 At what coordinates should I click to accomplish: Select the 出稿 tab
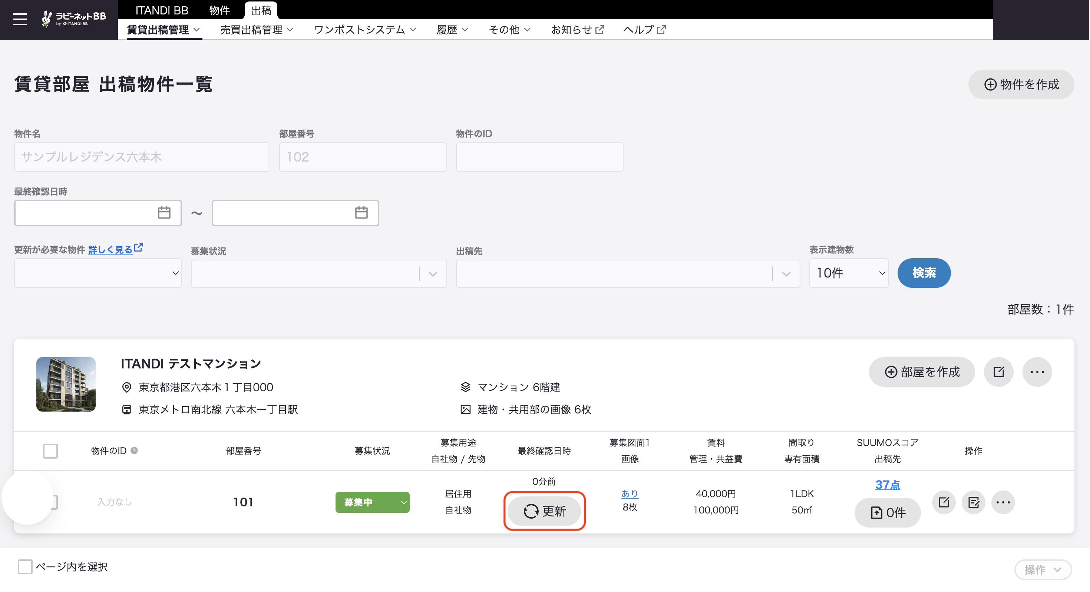261,10
